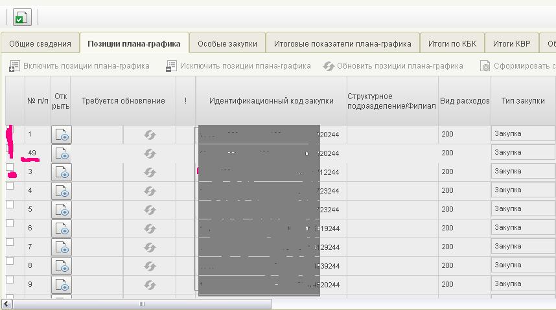
Task: Click the horizontal scrollbar thumb
Action: 142,304
